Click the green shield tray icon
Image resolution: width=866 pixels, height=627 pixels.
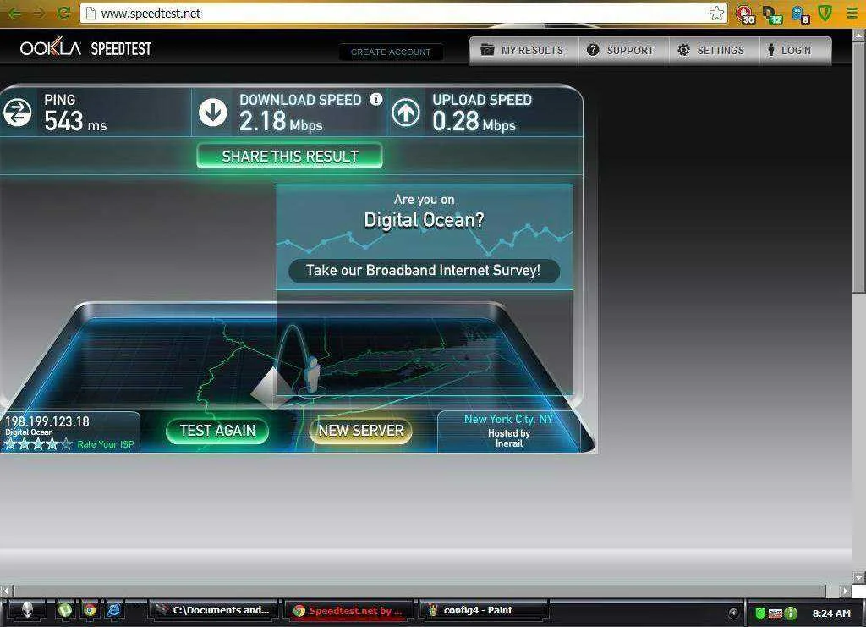click(x=760, y=613)
